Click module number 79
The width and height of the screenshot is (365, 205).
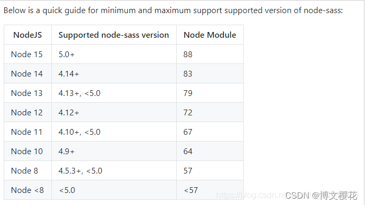[x=188, y=93]
